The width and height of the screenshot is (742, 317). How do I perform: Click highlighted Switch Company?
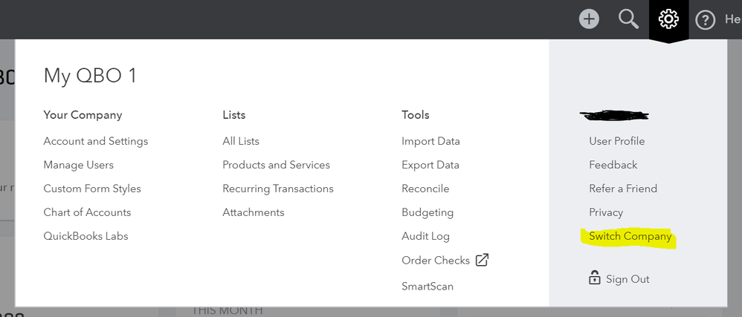(630, 236)
